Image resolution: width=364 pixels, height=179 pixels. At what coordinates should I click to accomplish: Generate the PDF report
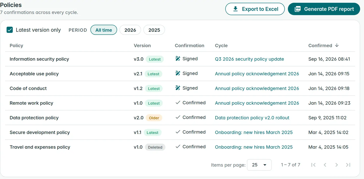pos(324,9)
